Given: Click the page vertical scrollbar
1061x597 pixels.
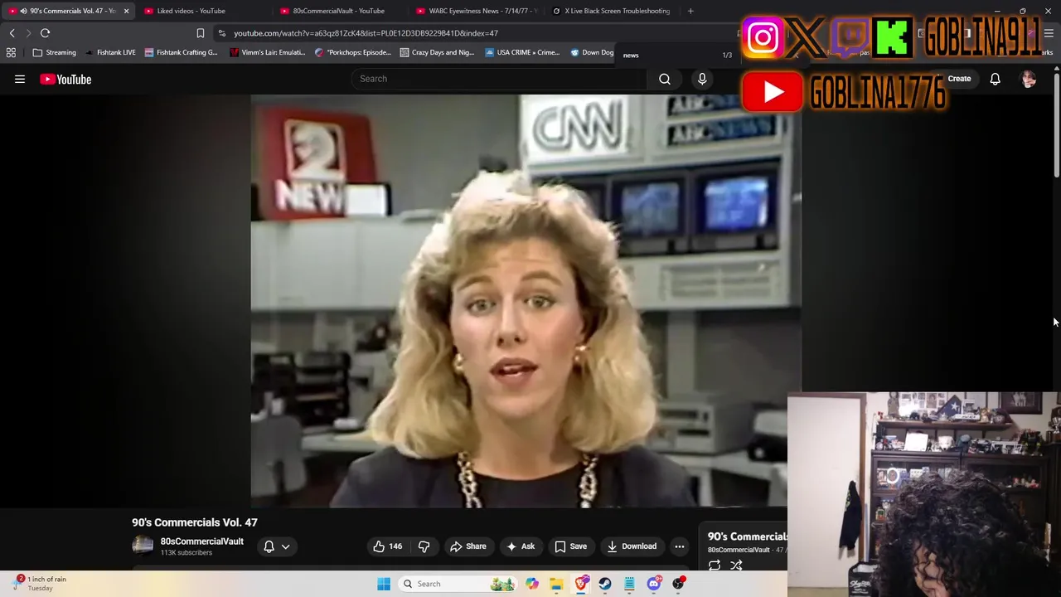Looking at the screenshot, I should [x=1057, y=124].
